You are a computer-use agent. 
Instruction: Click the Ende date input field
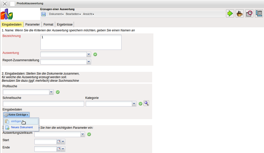(x=46, y=149)
